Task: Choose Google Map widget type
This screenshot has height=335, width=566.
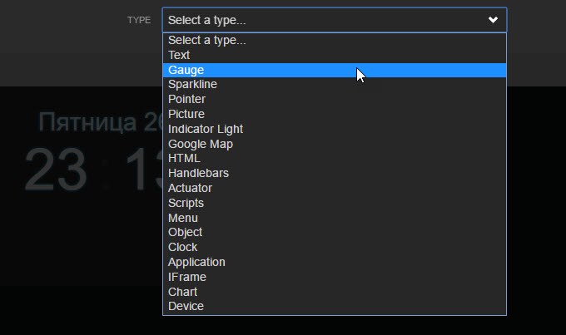Action: click(200, 144)
